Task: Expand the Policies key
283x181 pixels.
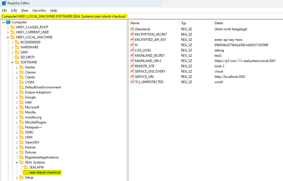Action: (16, 152)
